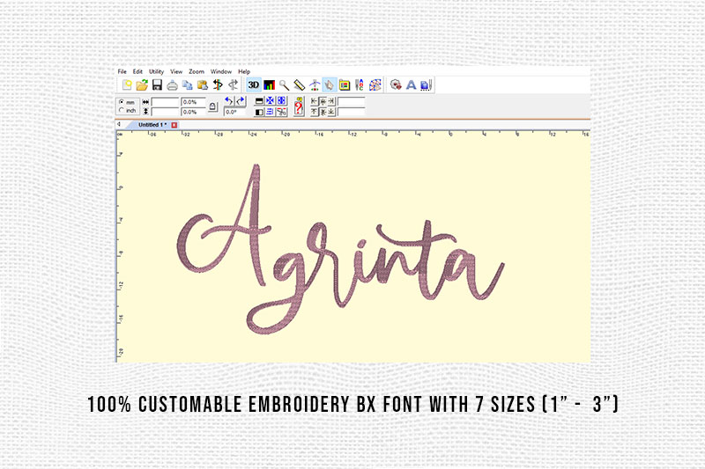Click the needle stitch point icon
Viewport: 705px width, 469px height.
(x=315, y=84)
